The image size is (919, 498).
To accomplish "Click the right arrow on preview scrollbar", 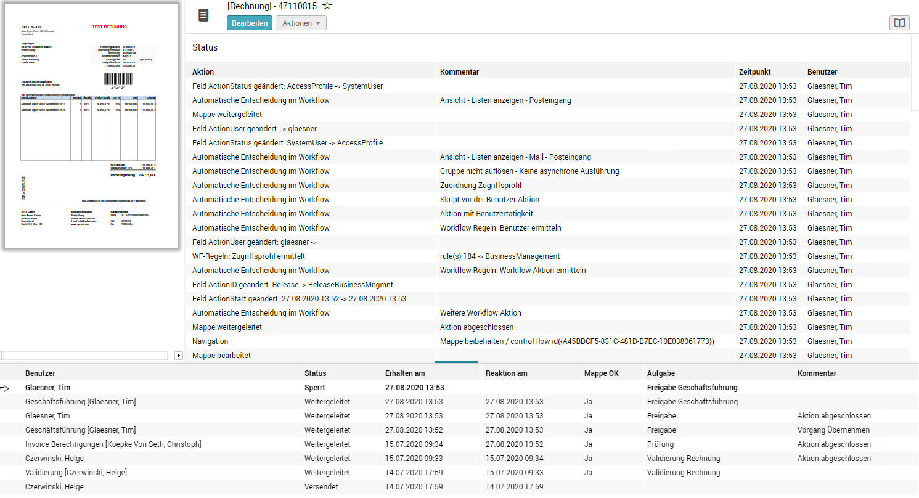I will pos(179,356).
